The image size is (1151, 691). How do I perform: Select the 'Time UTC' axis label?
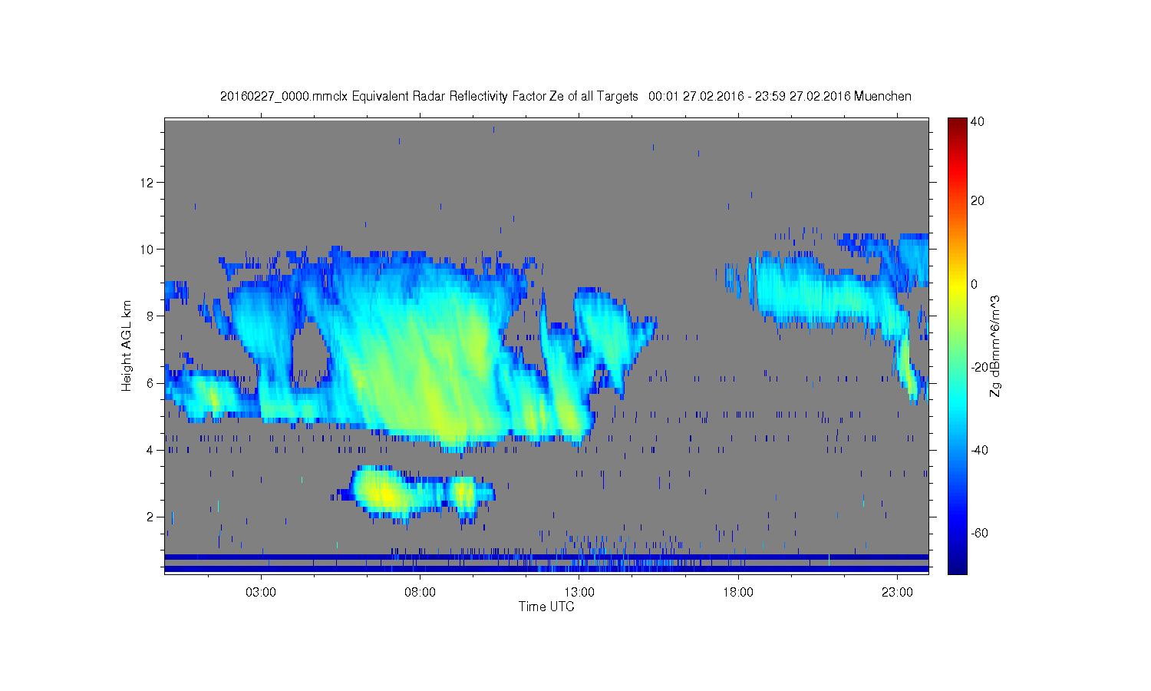coord(546,607)
